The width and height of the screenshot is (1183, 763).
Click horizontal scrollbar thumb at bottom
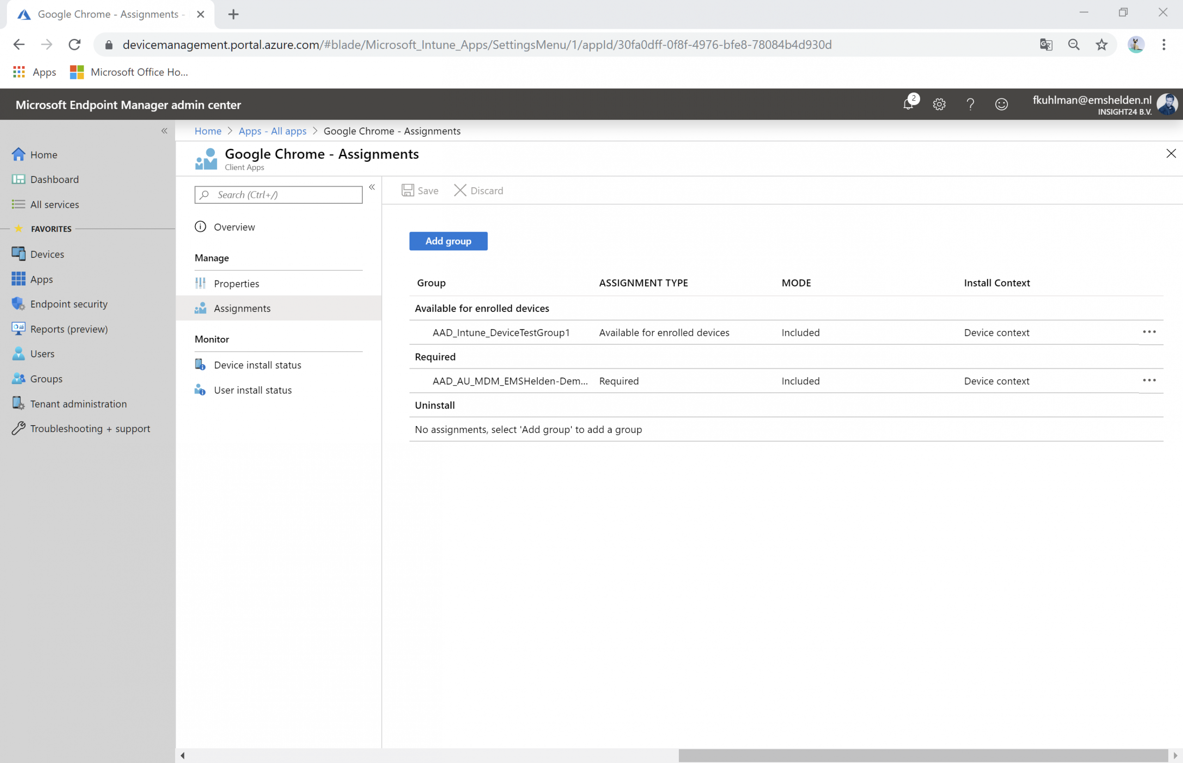tap(923, 756)
